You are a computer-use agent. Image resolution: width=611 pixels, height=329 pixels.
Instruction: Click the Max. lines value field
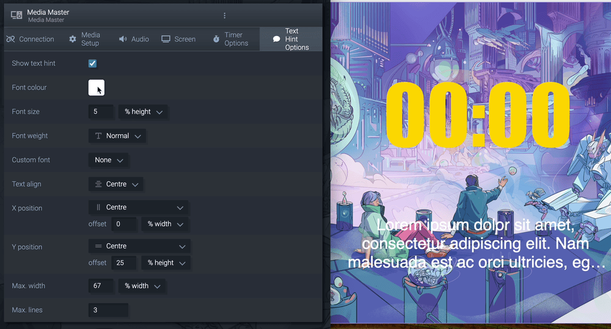coord(108,310)
